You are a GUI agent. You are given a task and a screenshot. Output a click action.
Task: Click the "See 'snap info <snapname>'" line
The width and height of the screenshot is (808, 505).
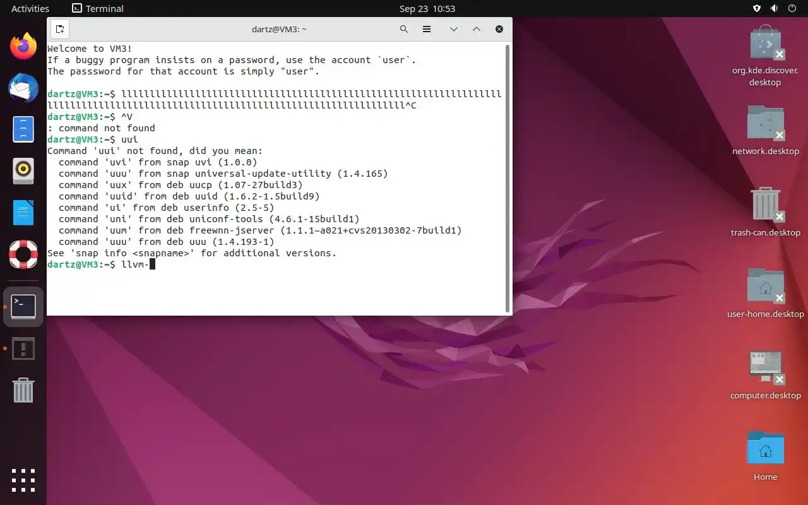192,253
